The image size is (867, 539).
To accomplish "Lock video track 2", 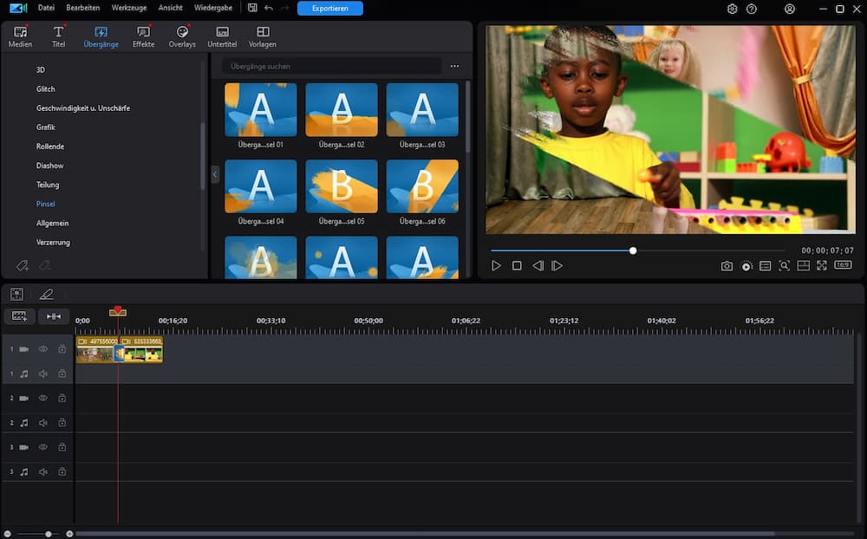I will coord(62,398).
